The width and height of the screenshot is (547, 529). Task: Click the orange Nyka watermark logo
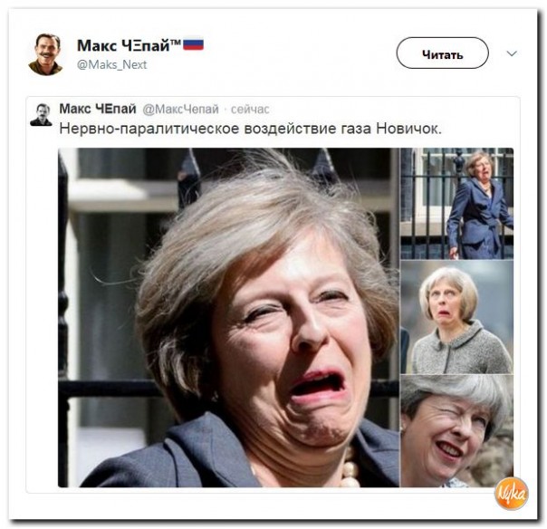512,494
